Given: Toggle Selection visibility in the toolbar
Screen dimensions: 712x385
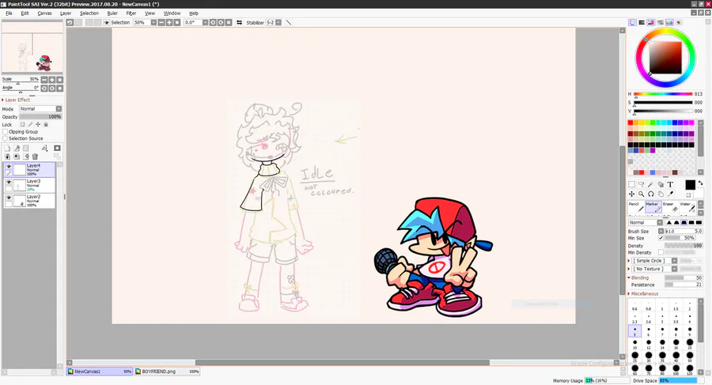Looking at the screenshot, I should click(107, 22).
